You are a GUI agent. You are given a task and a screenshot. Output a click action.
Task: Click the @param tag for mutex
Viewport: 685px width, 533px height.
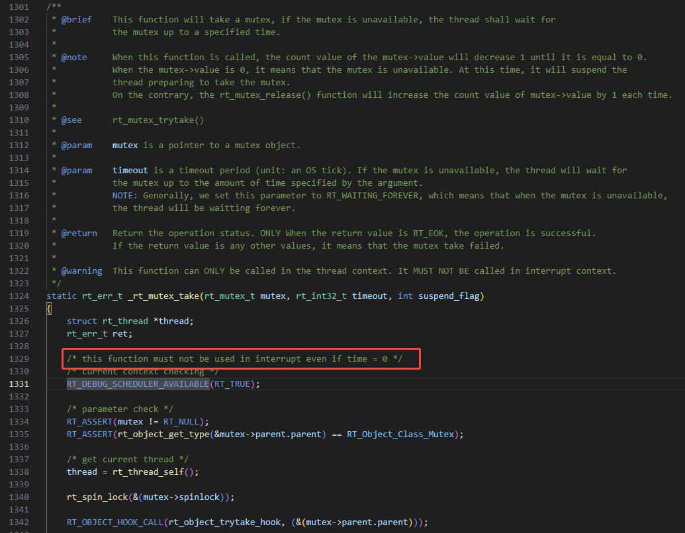point(77,145)
